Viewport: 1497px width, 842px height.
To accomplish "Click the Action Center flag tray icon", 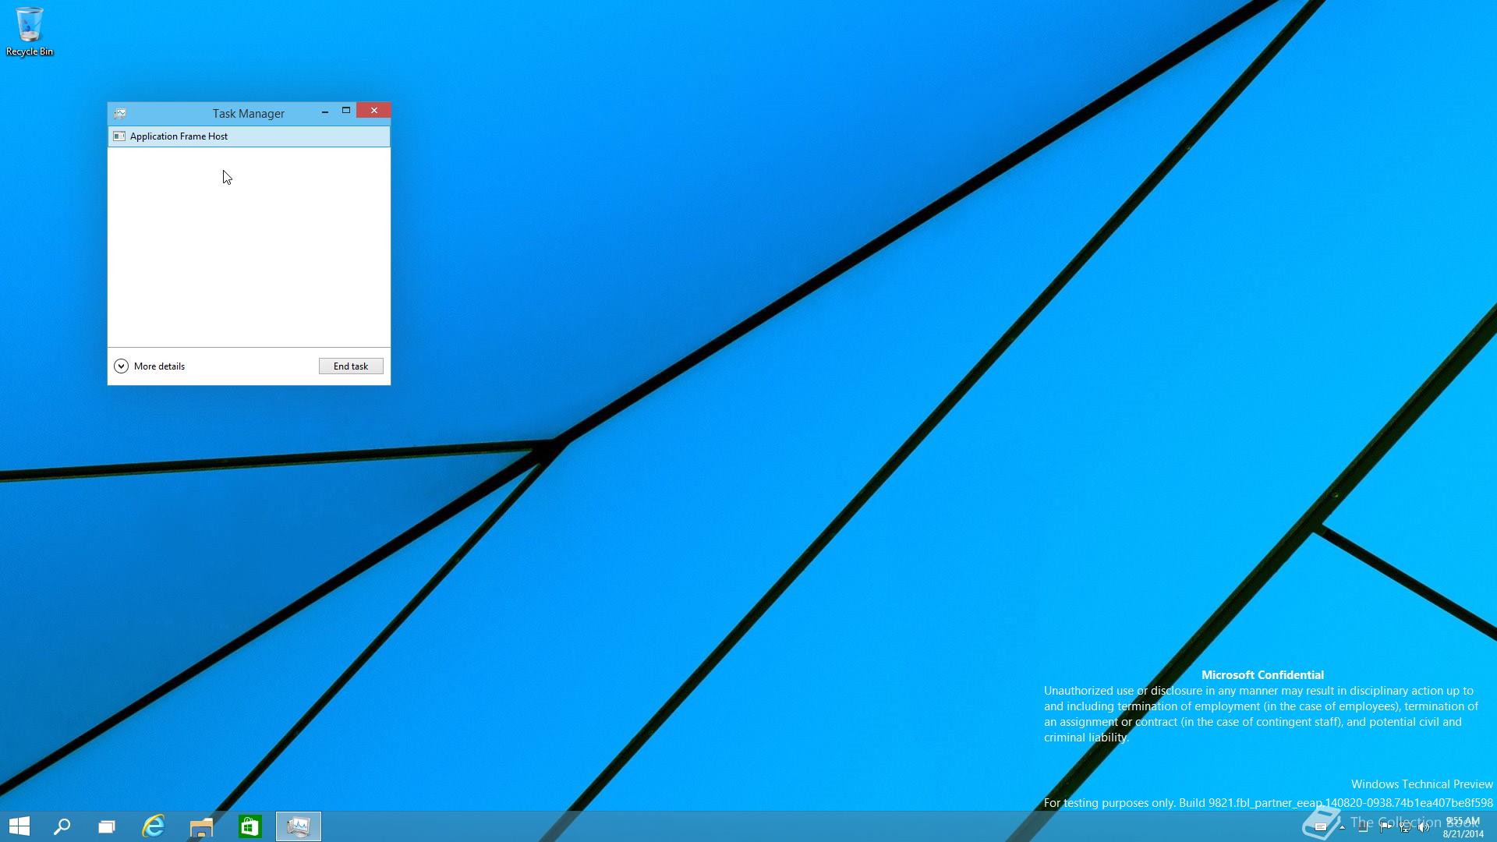I will (1385, 827).
